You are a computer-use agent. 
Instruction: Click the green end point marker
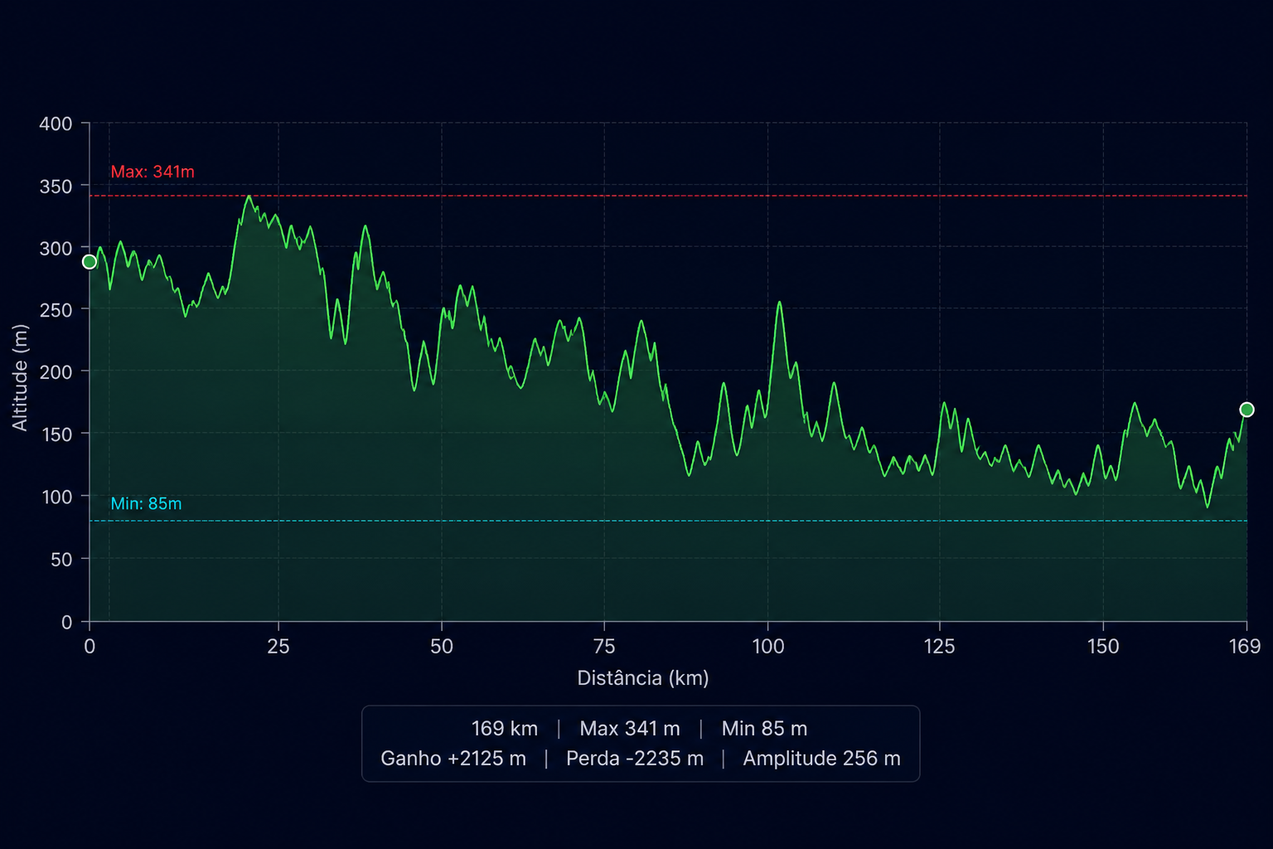(1246, 410)
